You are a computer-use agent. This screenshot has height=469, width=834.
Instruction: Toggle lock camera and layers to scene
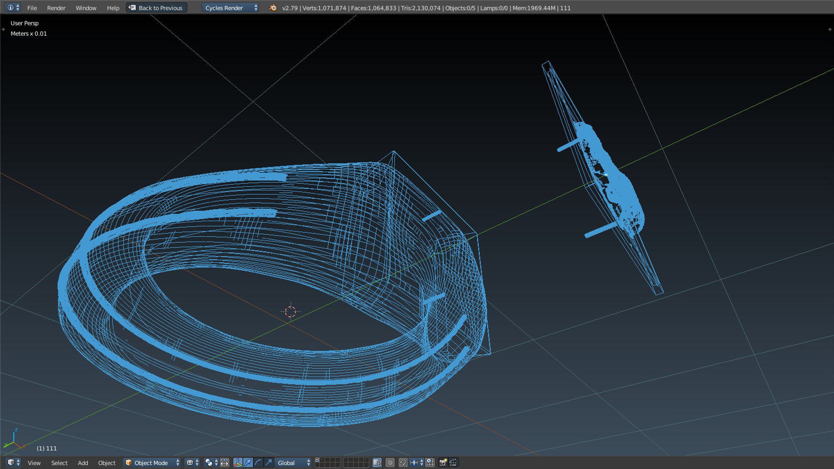pos(377,462)
